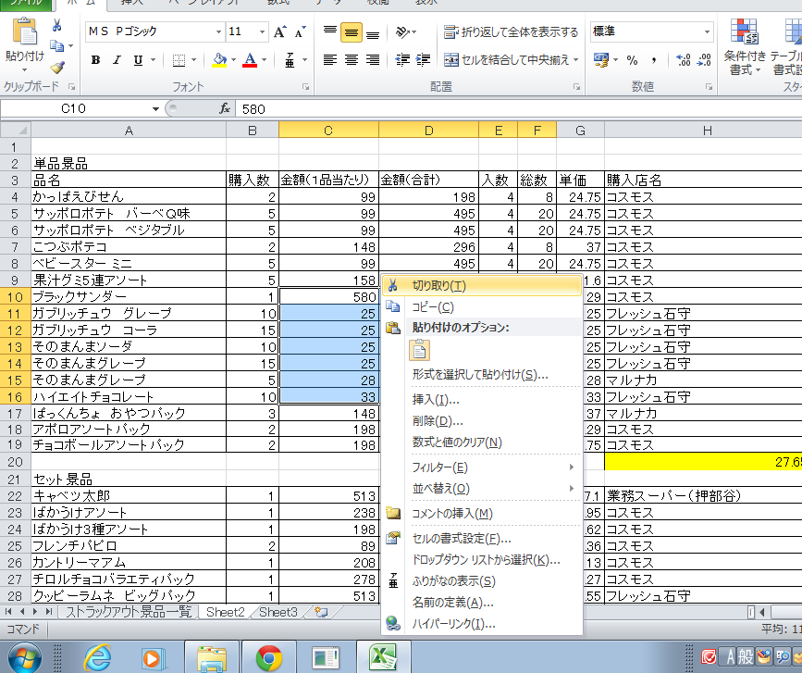
Task: Switch to Sheet2 tab
Action: (x=225, y=612)
